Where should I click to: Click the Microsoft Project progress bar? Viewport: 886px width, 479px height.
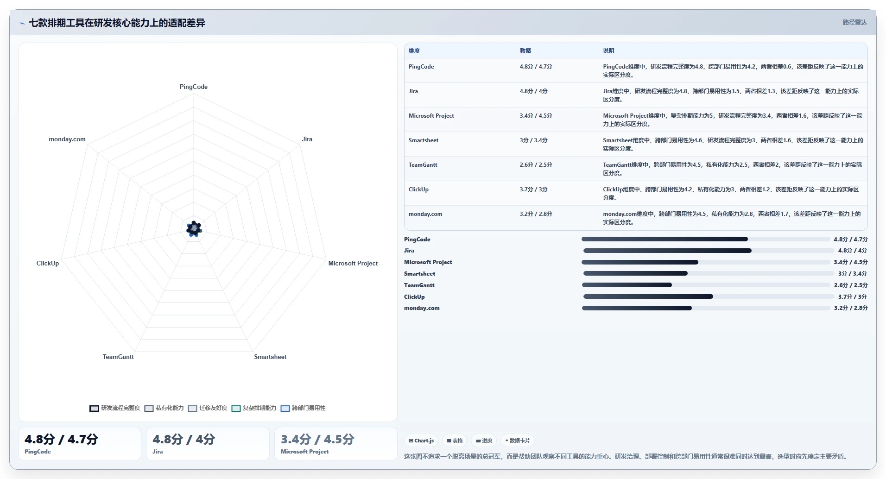pos(706,262)
